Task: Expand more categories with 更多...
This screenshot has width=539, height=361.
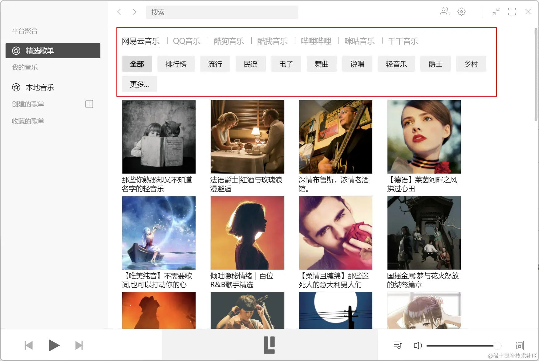Action: tap(140, 84)
